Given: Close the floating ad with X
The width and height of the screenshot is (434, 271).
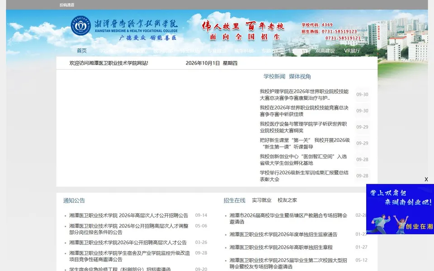Looking at the screenshot, I should click(426, 179).
